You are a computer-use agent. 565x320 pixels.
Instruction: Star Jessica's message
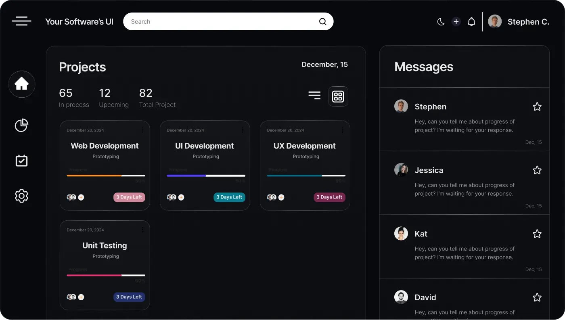pos(537,170)
